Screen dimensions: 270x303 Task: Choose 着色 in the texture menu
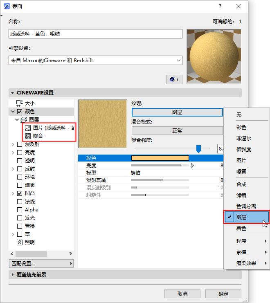point(246,229)
